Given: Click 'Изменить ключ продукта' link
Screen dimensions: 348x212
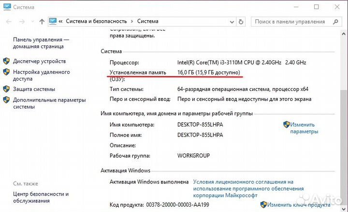Looking at the screenshot, I should click(299, 205).
